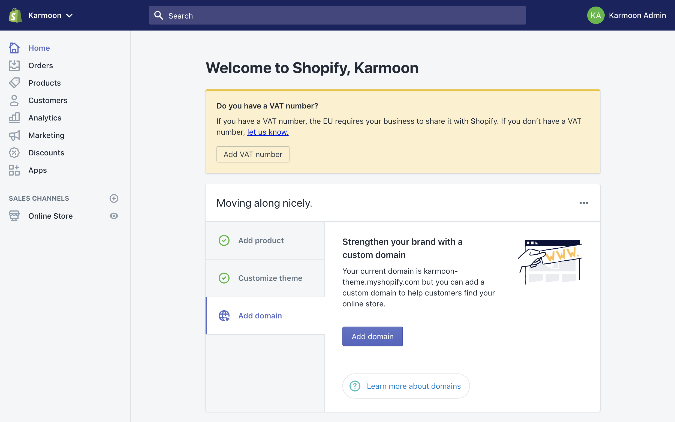The height and width of the screenshot is (422, 675).
Task: Click the Marketing megaphone icon
Action: 14,135
